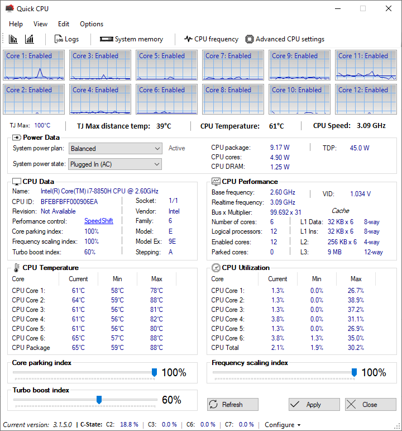Click the Current column header in CPU Utilization
The image size is (402, 431).
[x=277, y=279]
